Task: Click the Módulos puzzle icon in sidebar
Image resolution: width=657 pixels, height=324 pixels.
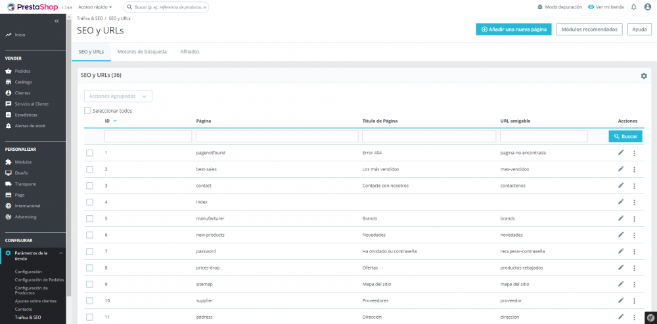Action: pyautogui.click(x=8, y=162)
